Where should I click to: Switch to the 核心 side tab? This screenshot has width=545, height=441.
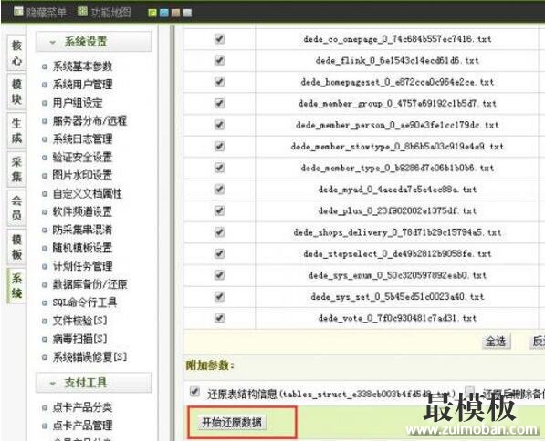point(16,53)
